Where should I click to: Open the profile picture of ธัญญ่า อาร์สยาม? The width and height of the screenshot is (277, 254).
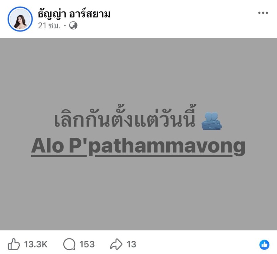pos(20,19)
